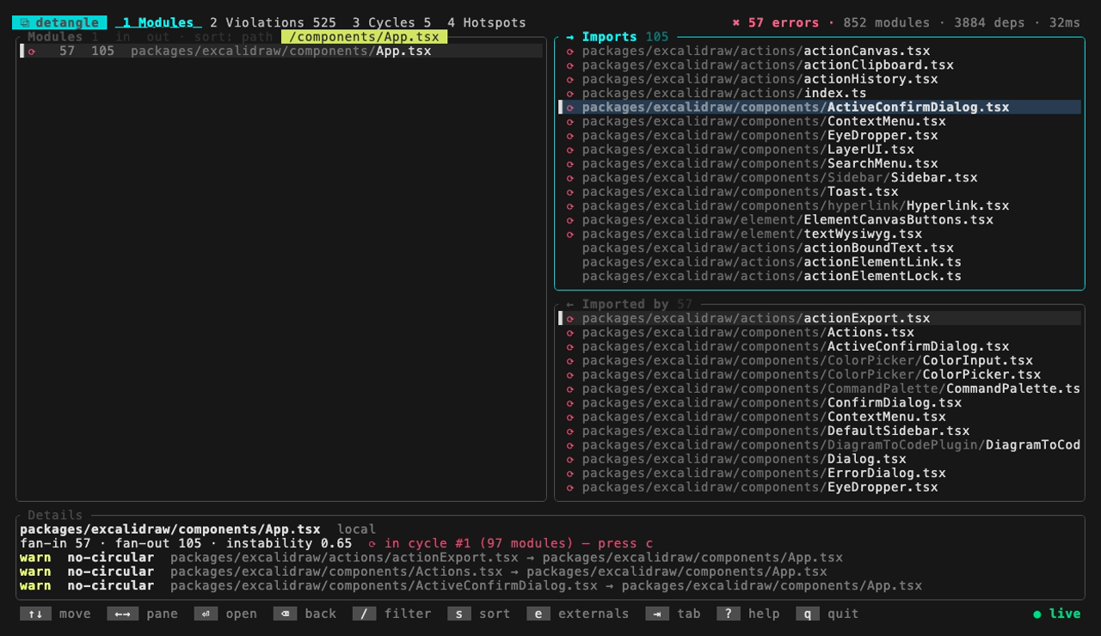This screenshot has height=636, width=1101.
Task: Select highlighted ActiveConfirmDialog.tsx in Imports
Action: tap(820, 107)
